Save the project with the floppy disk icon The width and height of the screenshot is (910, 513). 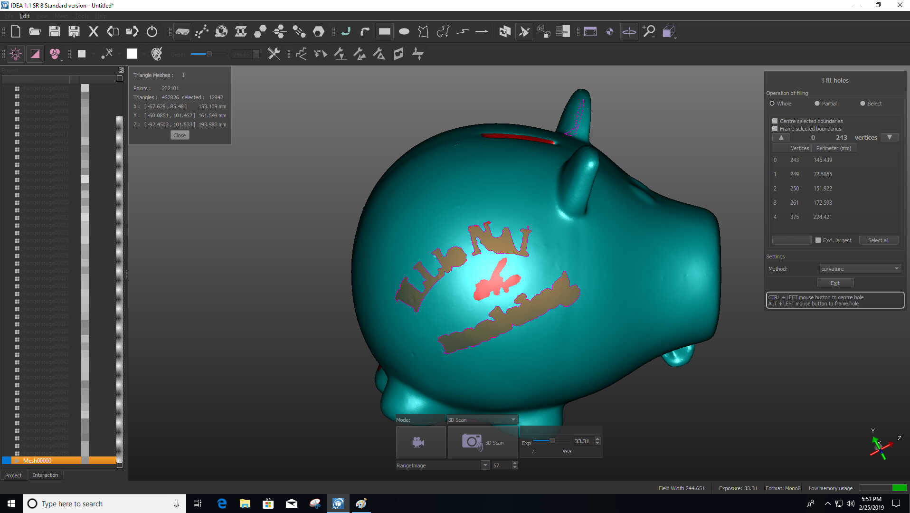tap(55, 32)
